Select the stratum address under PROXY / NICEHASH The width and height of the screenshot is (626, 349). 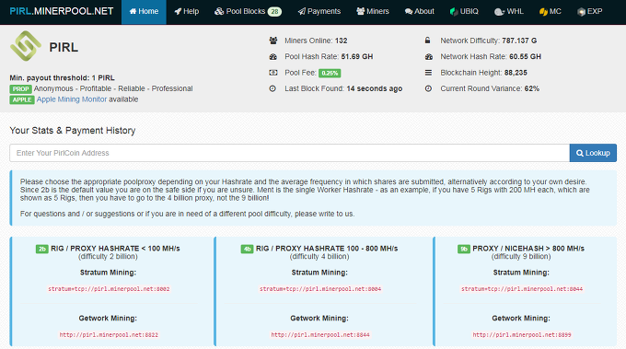click(x=522, y=289)
